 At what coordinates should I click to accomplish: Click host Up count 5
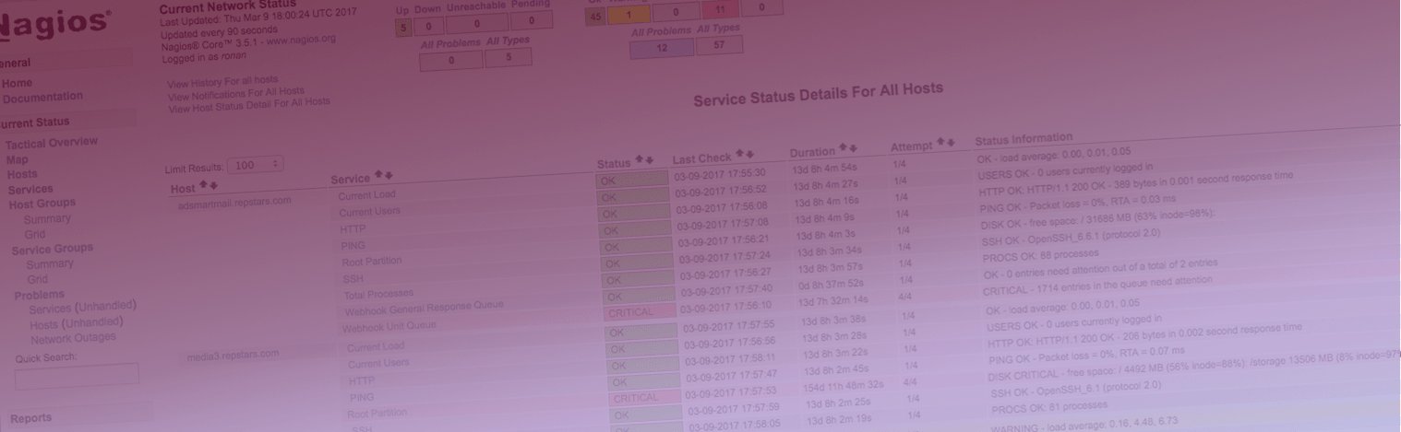click(x=403, y=28)
